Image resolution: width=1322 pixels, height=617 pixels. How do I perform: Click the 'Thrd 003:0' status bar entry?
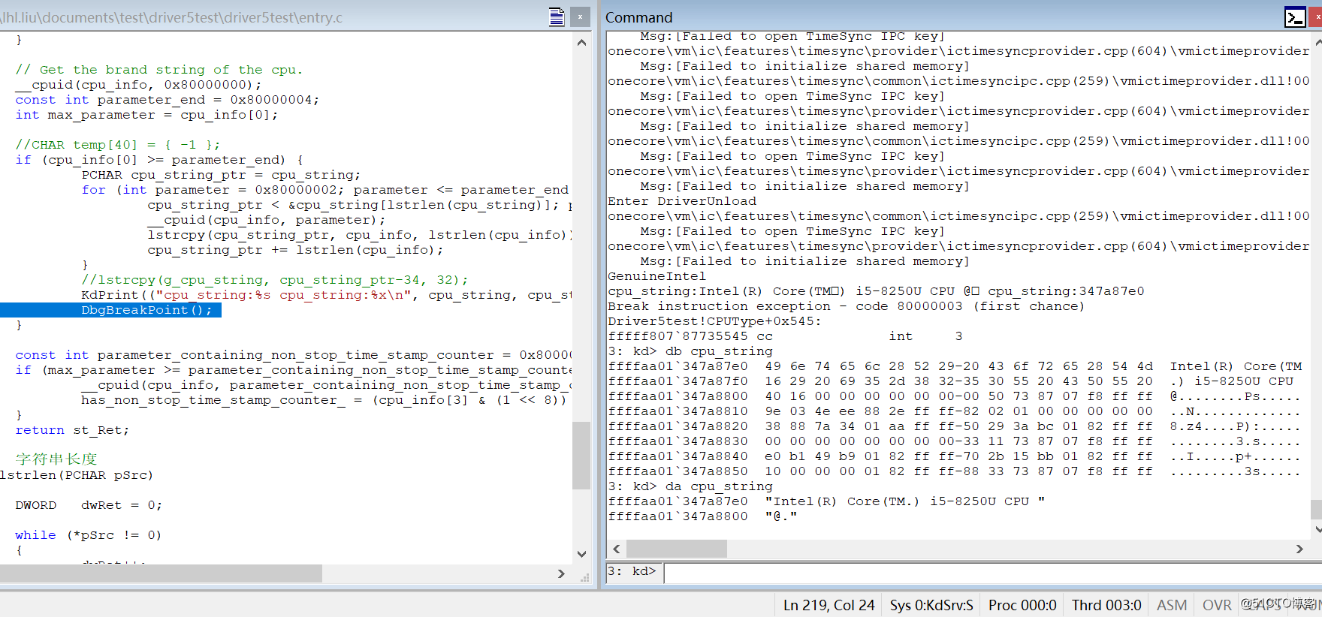tap(1106, 605)
